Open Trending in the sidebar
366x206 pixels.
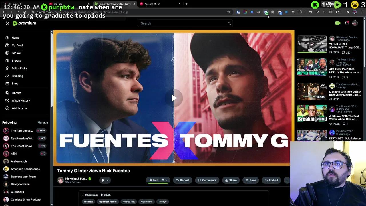click(x=17, y=76)
